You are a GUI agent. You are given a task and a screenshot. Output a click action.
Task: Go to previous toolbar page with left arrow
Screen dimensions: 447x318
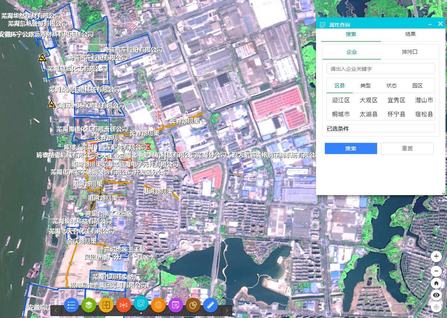[x=56, y=311]
